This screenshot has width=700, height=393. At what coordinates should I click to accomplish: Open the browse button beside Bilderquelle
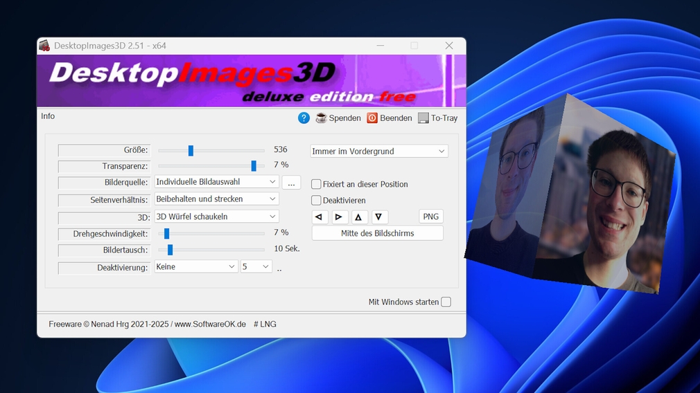(x=291, y=183)
